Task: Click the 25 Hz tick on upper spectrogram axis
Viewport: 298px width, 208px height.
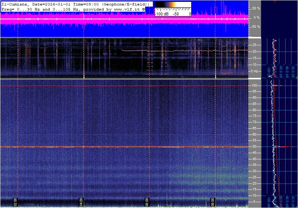Action: pos(254,45)
